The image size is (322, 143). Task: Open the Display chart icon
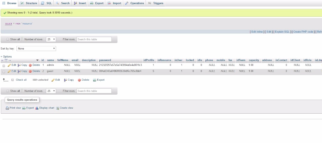pos(37,108)
